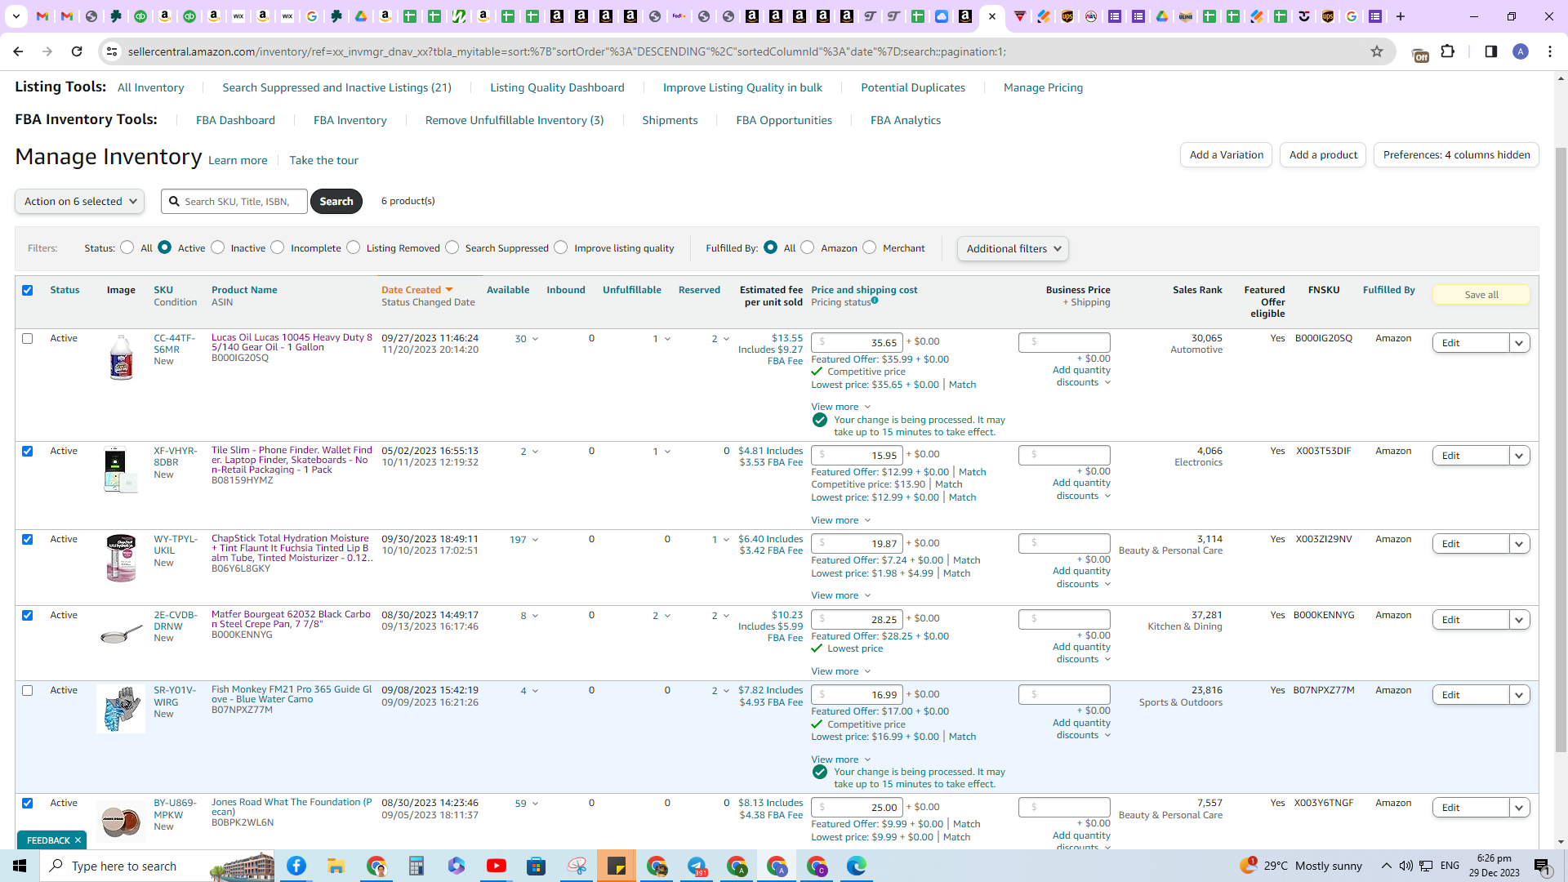Viewport: 1568px width, 882px height.
Task: Open Manage Pricing tool
Action: pos(1043,87)
